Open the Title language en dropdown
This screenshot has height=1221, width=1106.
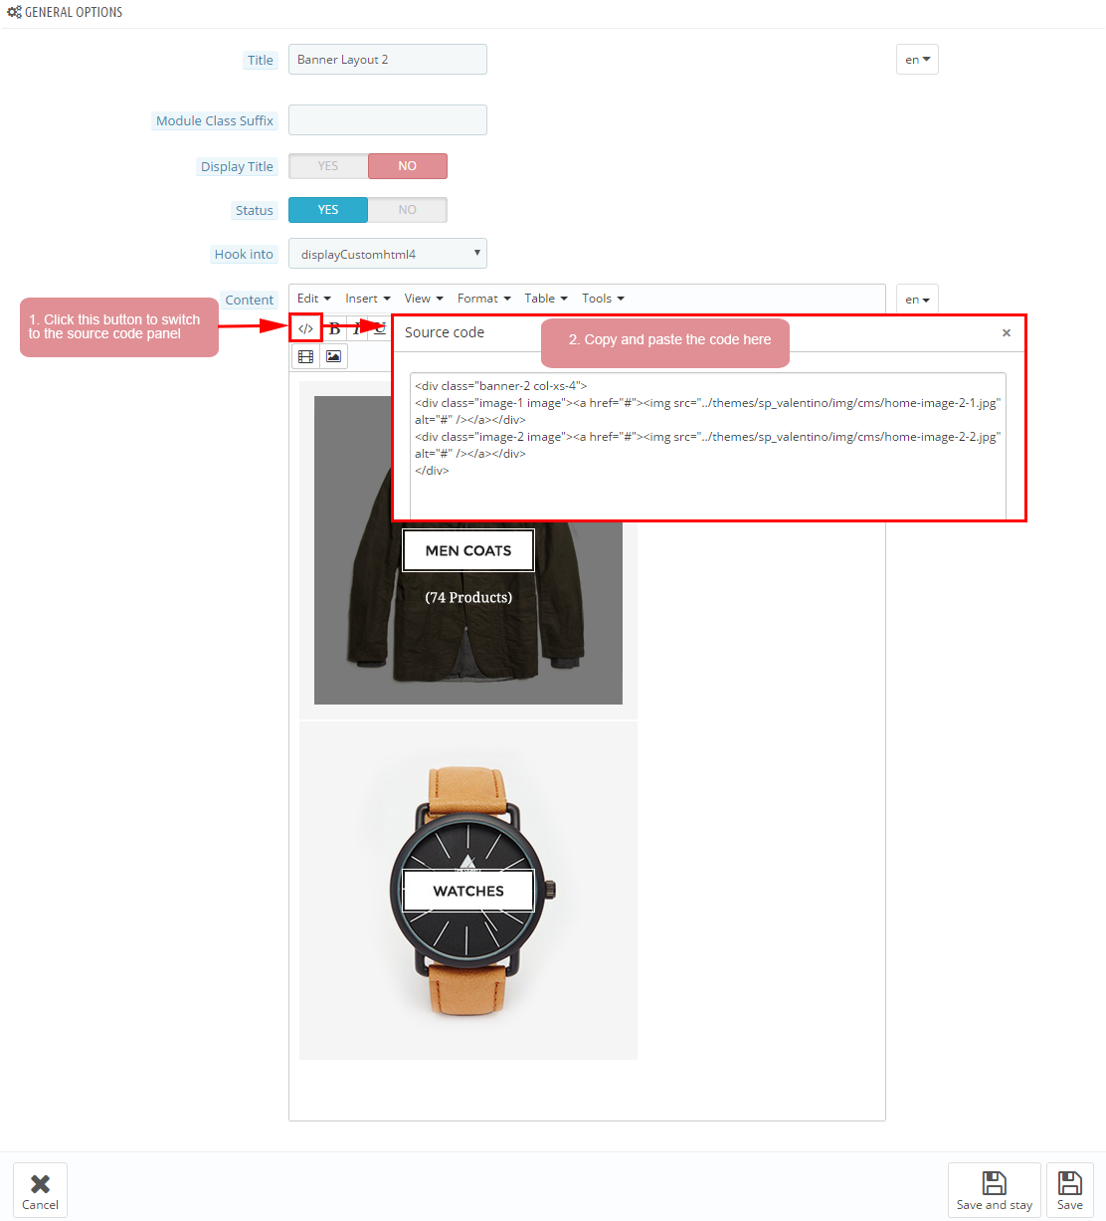click(917, 60)
